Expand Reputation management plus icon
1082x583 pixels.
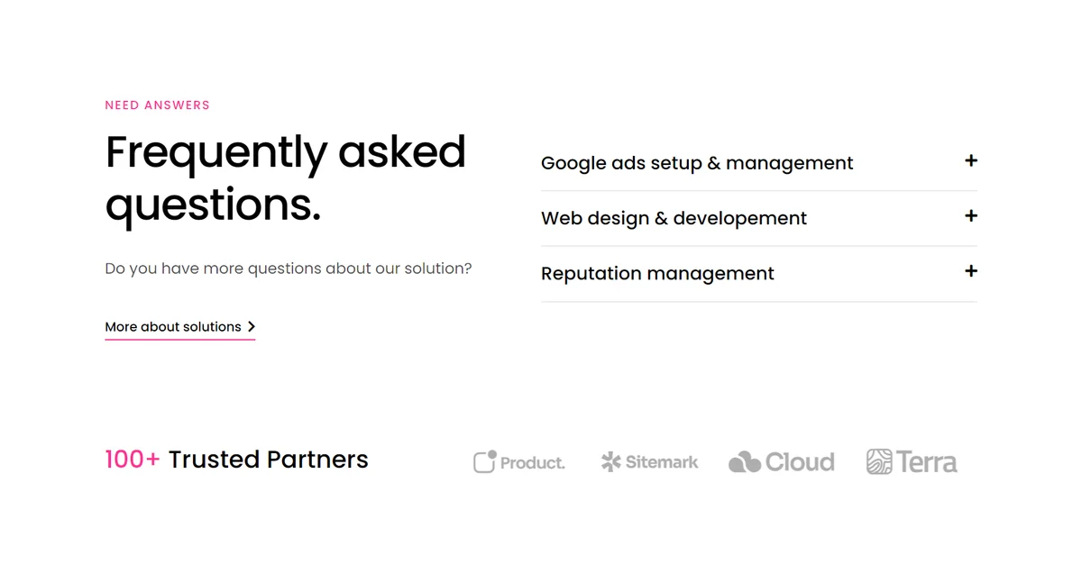(x=971, y=271)
